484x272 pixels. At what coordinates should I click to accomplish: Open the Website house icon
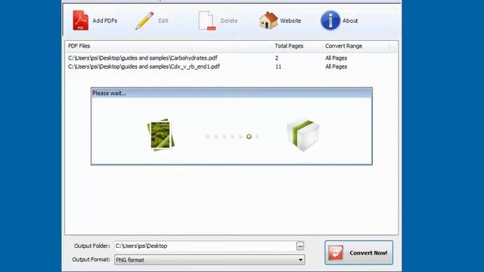[x=268, y=20]
